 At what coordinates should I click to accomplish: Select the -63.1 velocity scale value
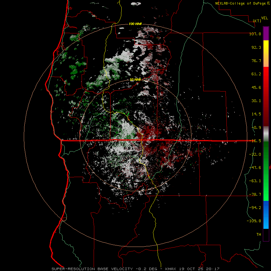pyautogui.click(x=255, y=181)
